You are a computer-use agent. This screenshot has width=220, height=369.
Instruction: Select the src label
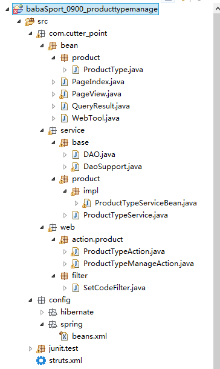click(x=43, y=21)
